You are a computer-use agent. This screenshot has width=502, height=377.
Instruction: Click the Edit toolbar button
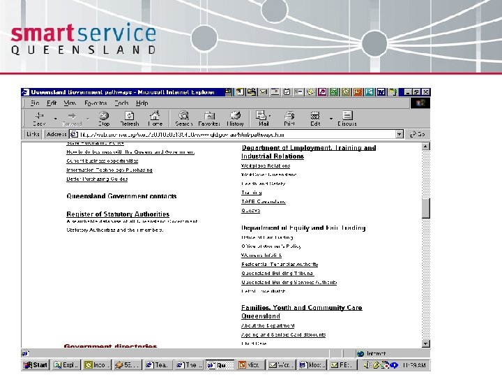(x=315, y=119)
